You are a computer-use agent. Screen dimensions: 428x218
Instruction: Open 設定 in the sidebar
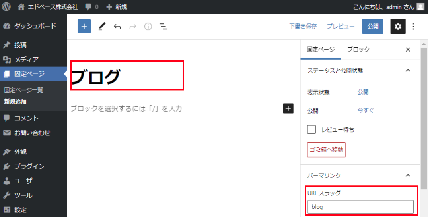point(33,210)
